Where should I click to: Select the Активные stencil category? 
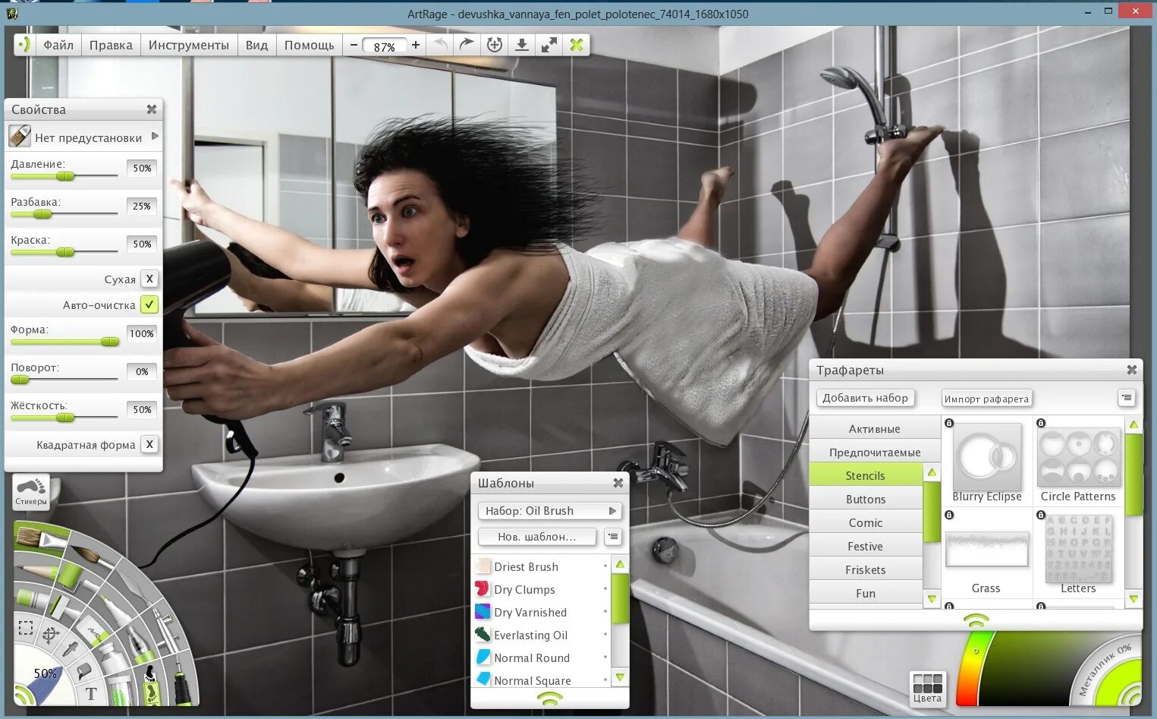(x=875, y=428)
